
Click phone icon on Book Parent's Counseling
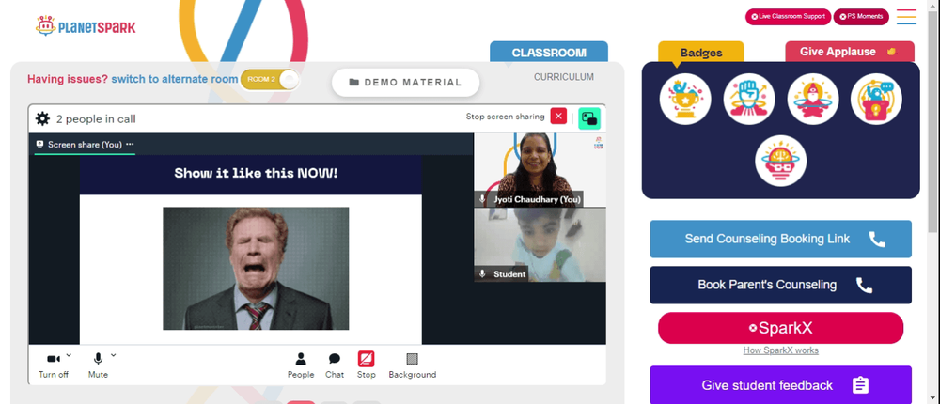[864, 285]
